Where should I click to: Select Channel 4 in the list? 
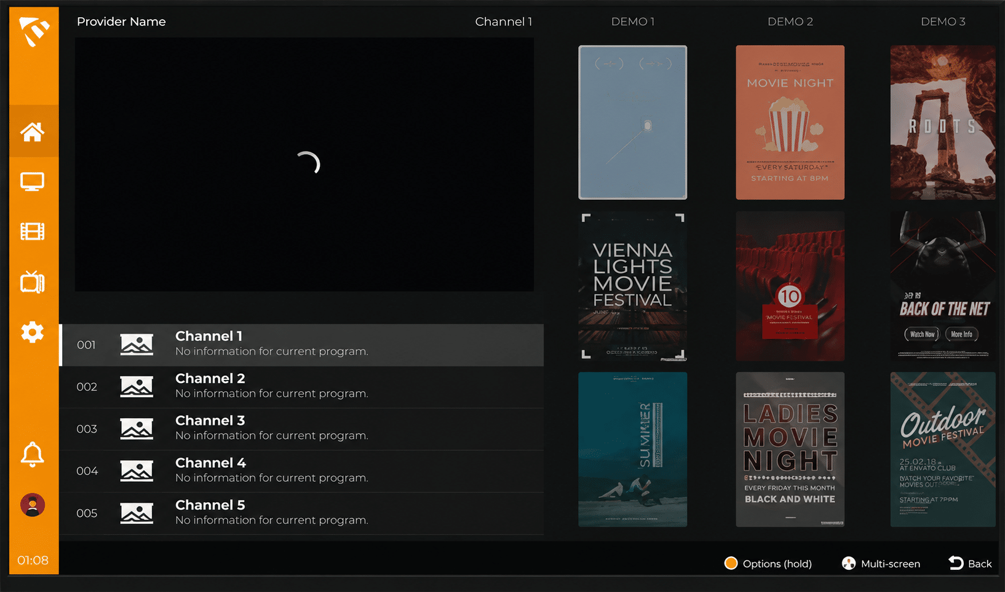[301, 471]
